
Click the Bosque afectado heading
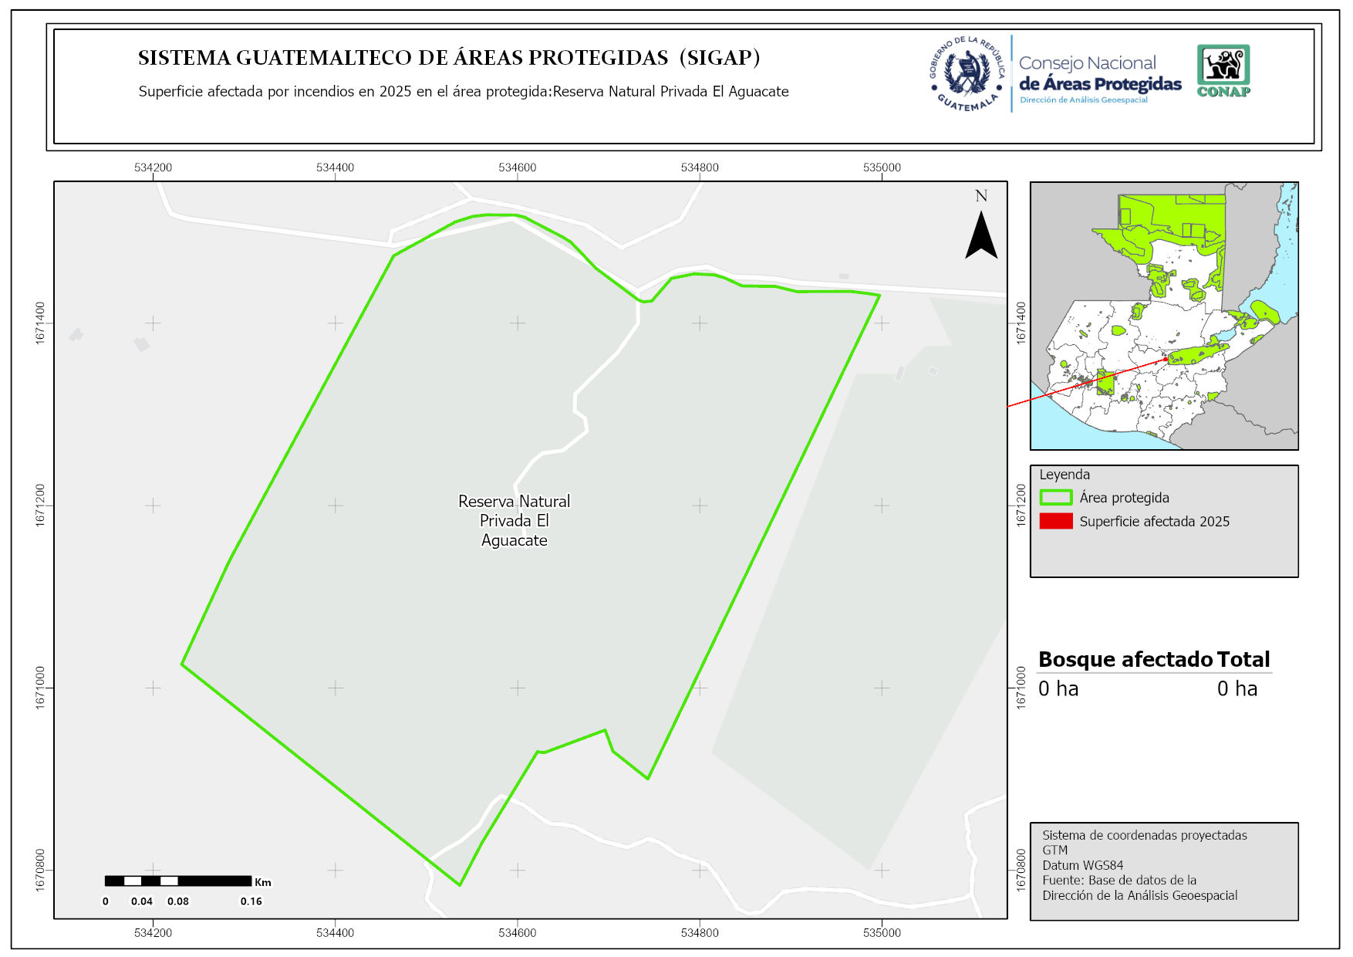[x=1125, y=659]
